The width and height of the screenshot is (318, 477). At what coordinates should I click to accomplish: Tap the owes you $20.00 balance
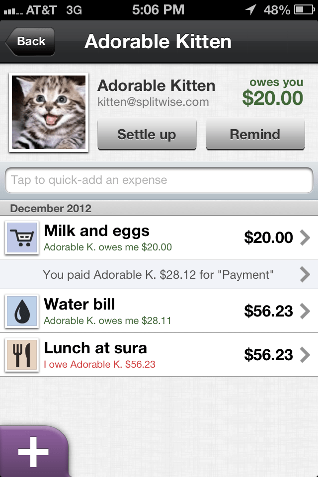[273, 93]
